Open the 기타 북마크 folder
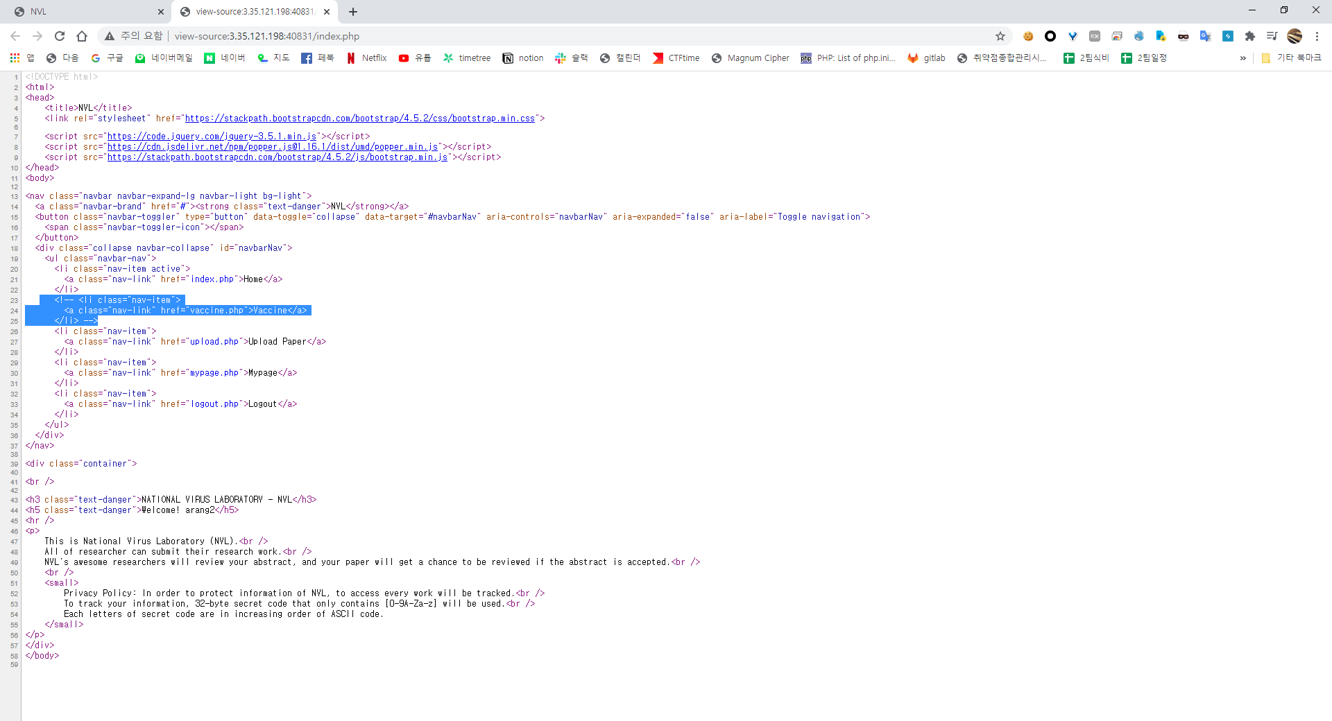1332x721 pixels. (x=1291, y=58)
